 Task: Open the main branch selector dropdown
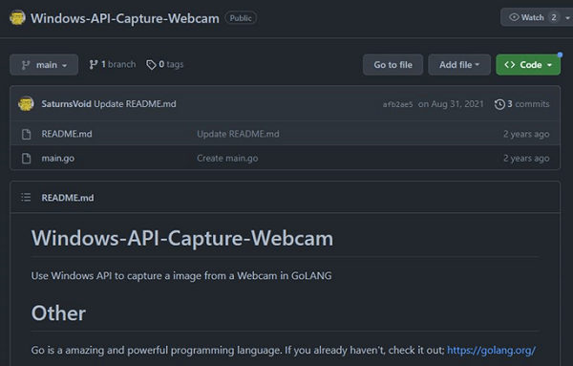tap(44, 65)
